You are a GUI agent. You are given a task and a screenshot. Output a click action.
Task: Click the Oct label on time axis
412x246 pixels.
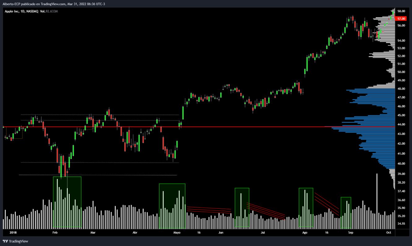click(389, 232)
